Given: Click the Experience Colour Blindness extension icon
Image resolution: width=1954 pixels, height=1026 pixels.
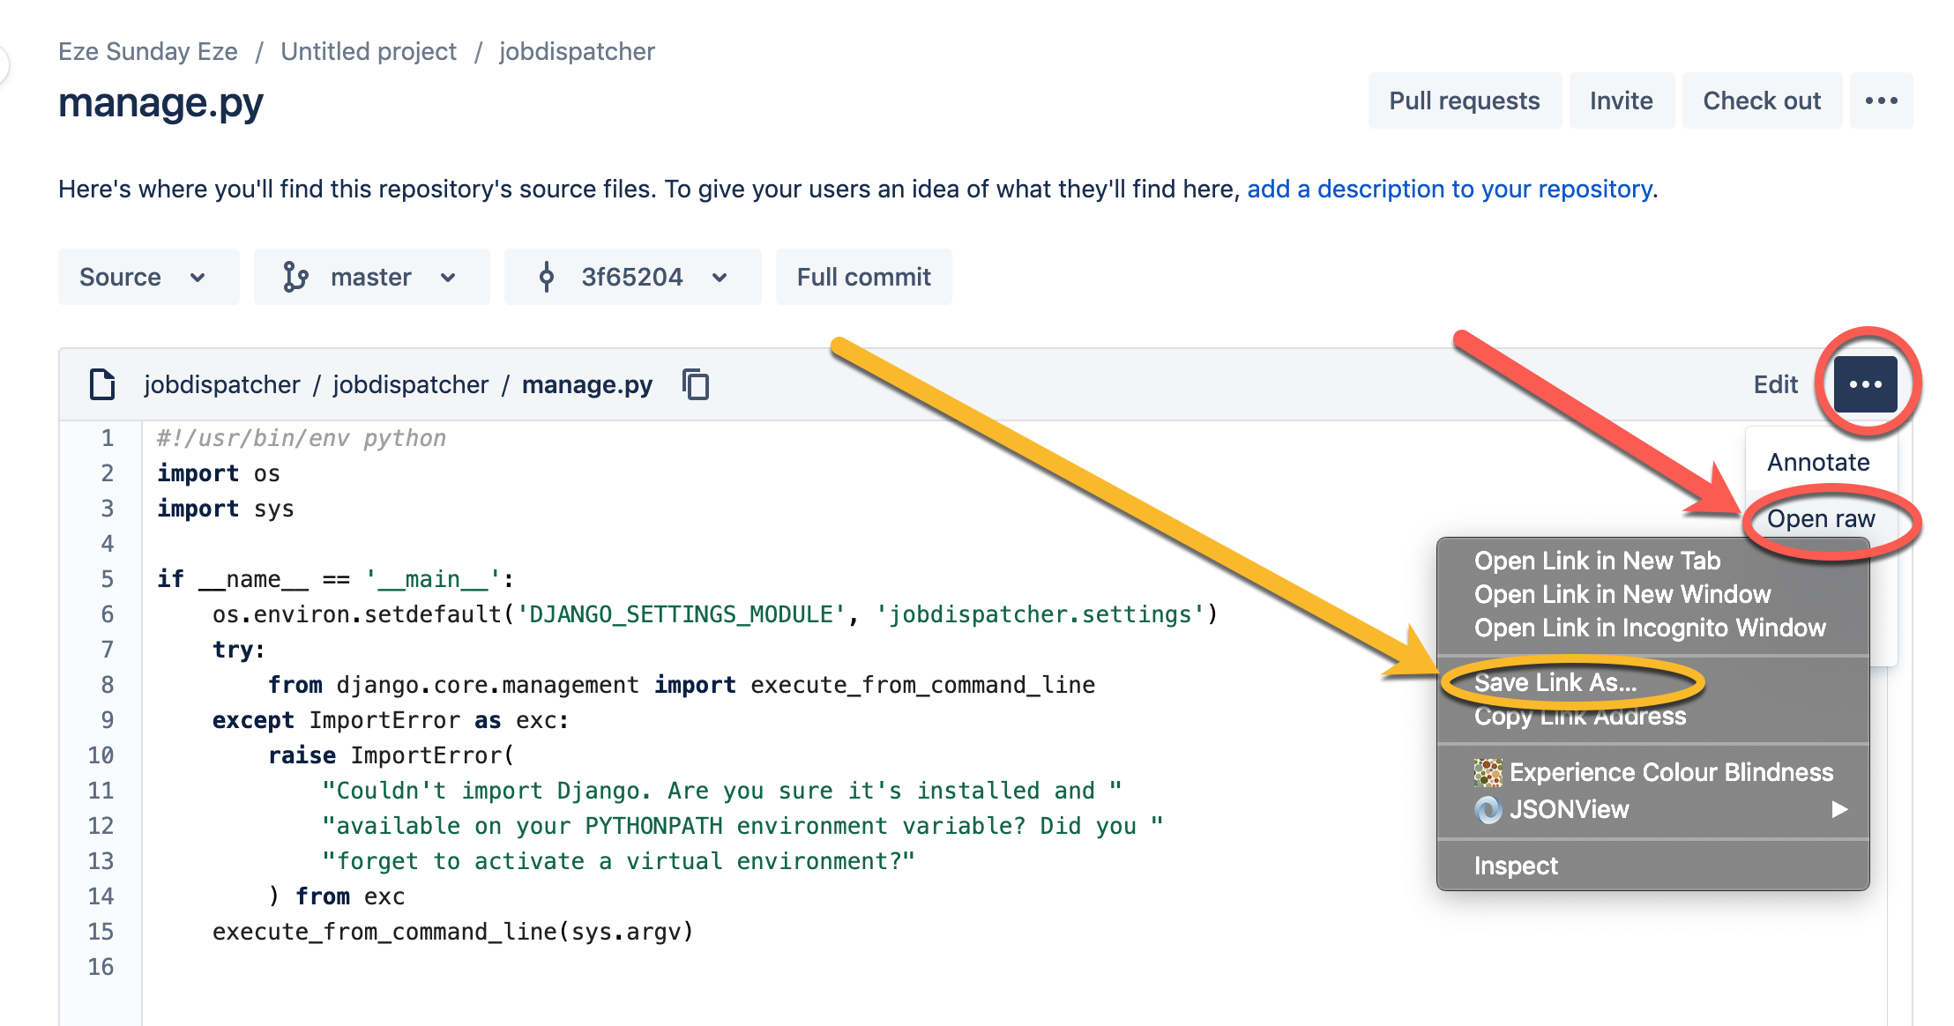Looking at the screenshot, I should 1488,771.
